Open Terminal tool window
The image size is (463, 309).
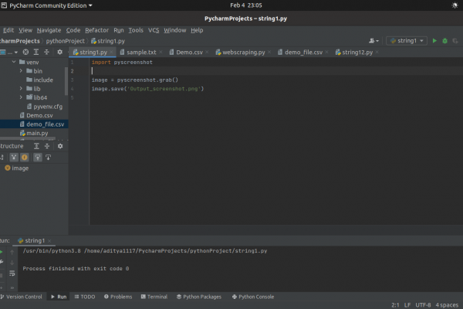click(x=154, y=297)
